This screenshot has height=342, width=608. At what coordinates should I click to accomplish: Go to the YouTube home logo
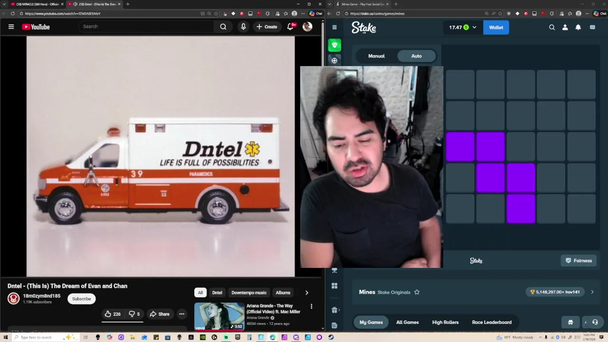(36, 27)
